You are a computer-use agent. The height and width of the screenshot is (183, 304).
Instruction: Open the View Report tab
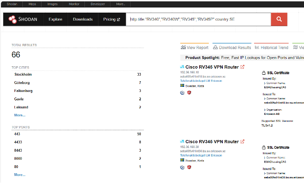(194, 47)
